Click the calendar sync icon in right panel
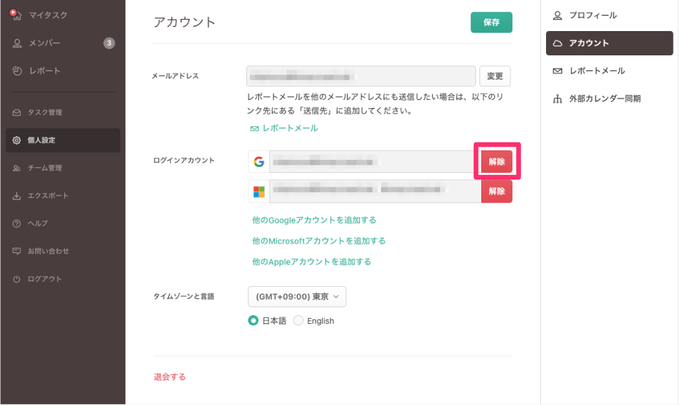Viewport: 679px width, 405px height. click(558, 99)
